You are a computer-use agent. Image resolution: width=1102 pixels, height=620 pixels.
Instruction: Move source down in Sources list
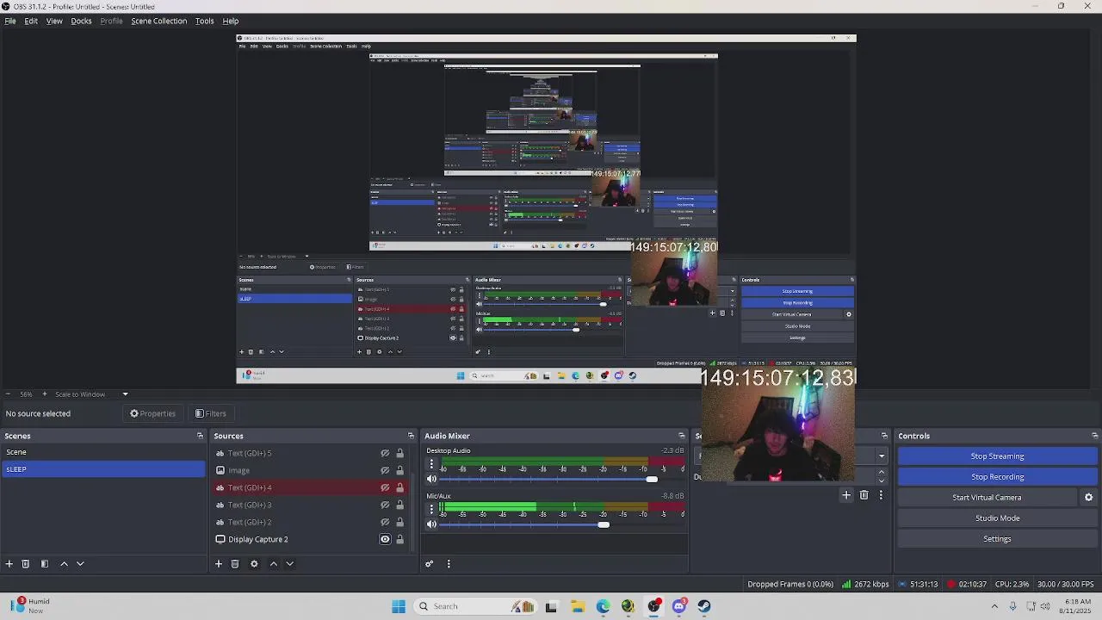pyautogui.click(x=290, y=564)
